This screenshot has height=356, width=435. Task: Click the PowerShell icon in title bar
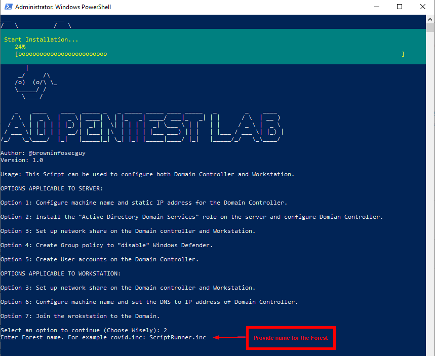[x=9, y=7]
